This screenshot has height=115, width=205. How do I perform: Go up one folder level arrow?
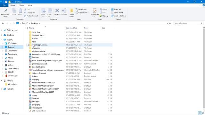coord(14,23)
